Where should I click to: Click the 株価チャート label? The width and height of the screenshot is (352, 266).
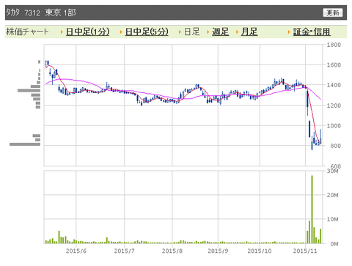click(x=27, y=32)
